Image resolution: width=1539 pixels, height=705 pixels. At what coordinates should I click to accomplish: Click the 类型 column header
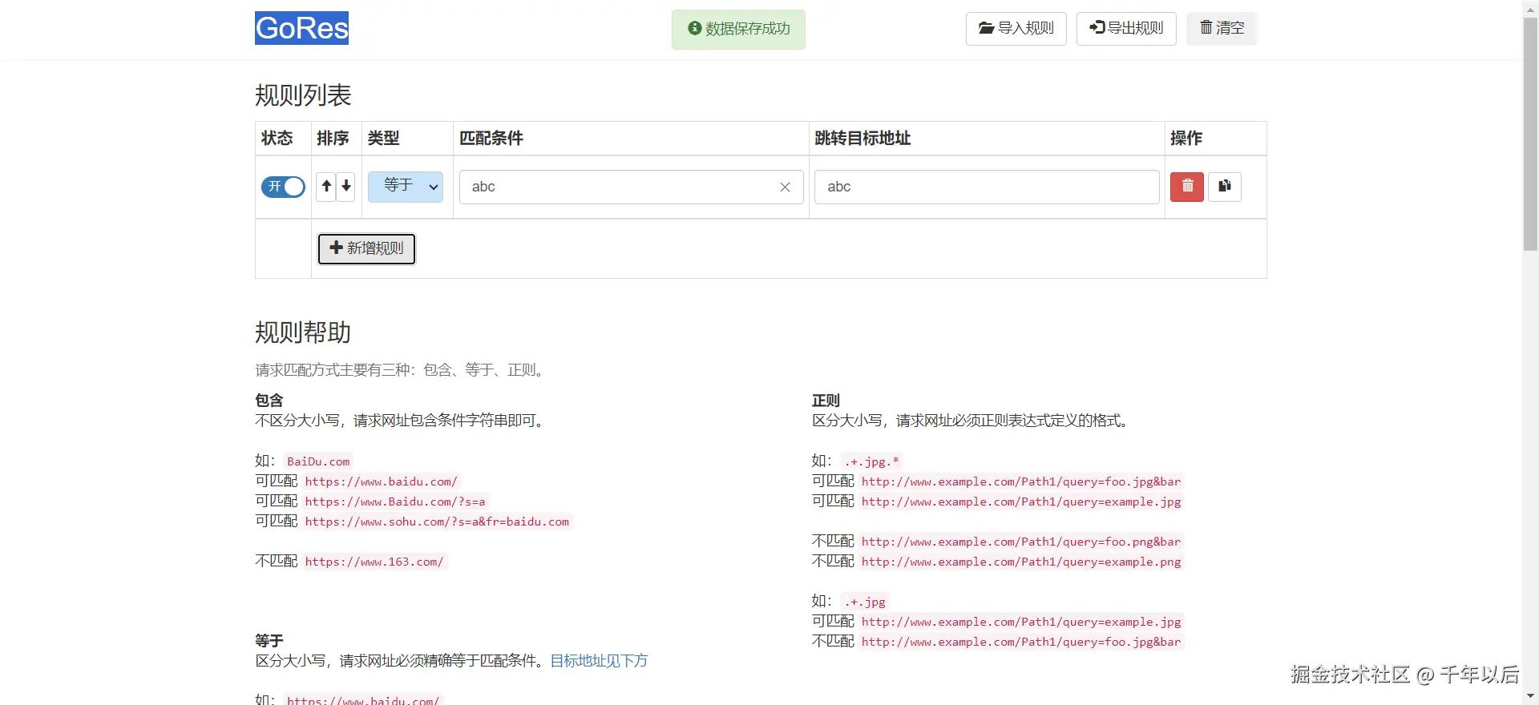tap(383, 139)
